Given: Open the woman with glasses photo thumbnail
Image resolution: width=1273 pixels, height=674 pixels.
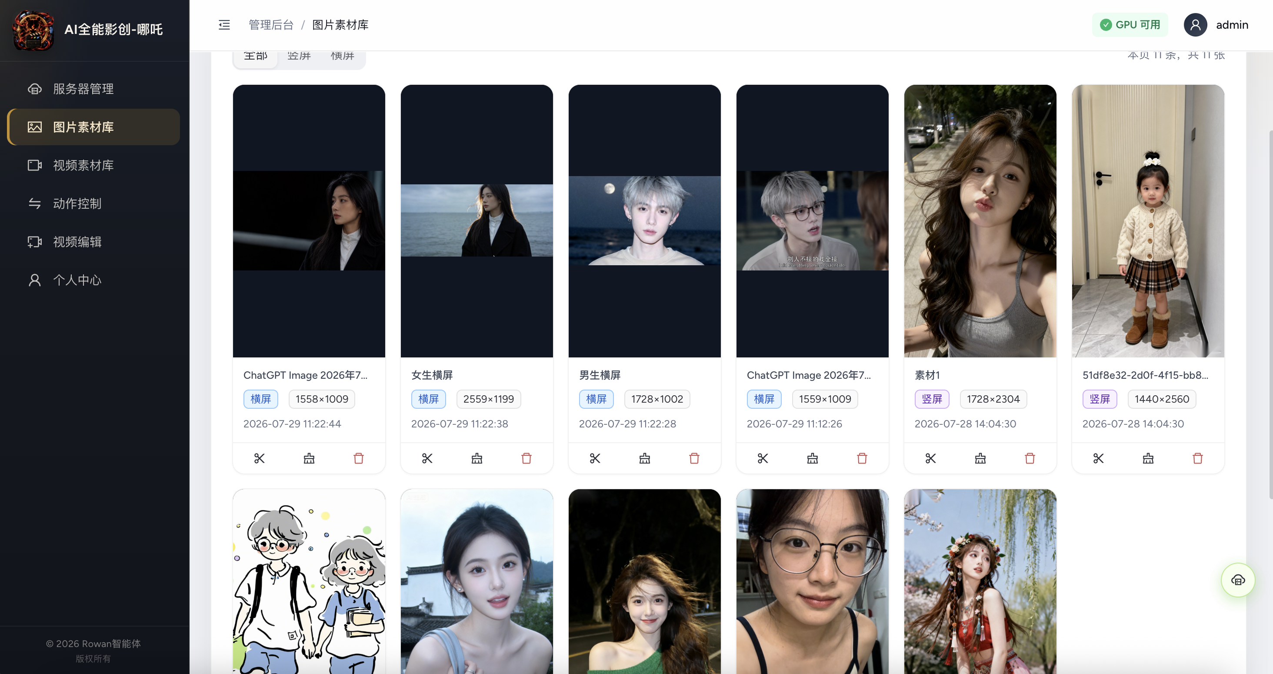Looking at the screenshot, I should coord(813,582).
